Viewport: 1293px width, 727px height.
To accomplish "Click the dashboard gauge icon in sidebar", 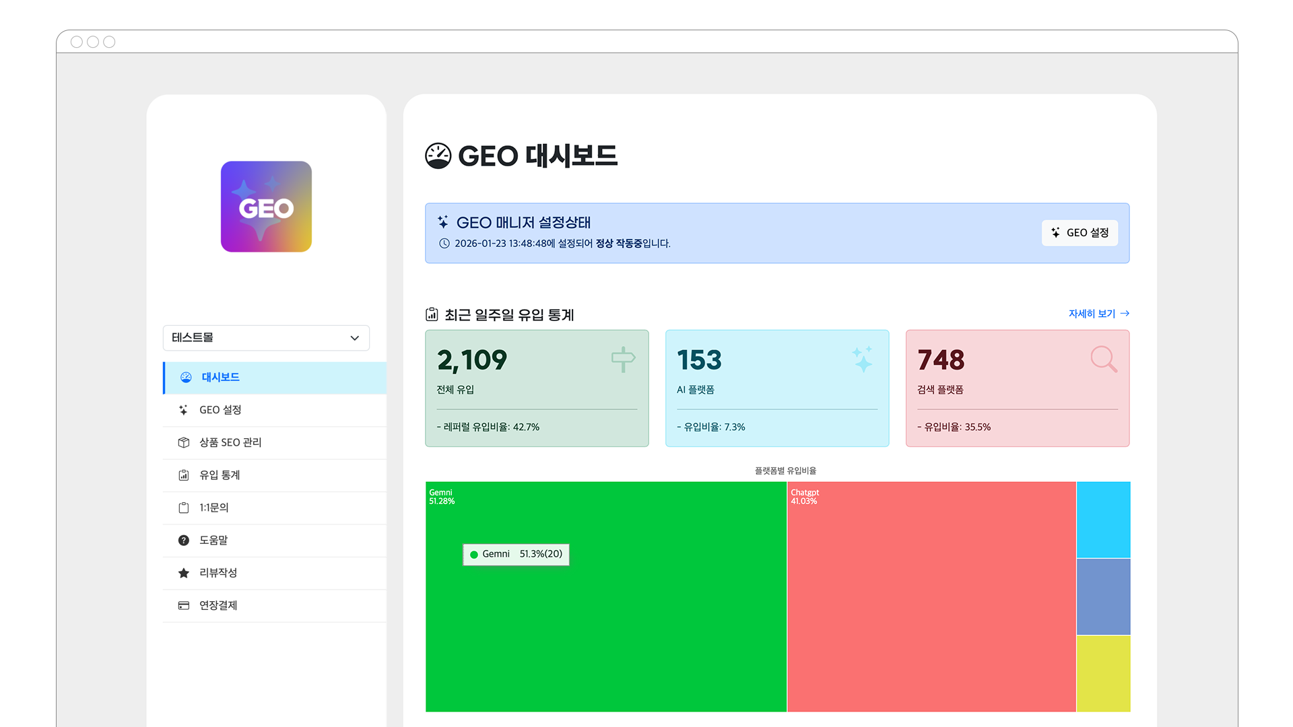I will click(186, 378).
